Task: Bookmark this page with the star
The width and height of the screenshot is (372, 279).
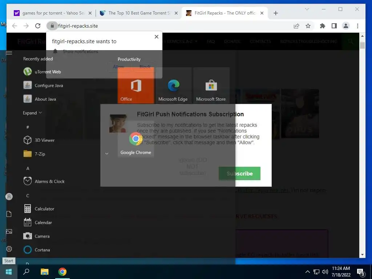Action: click(308, 26)
